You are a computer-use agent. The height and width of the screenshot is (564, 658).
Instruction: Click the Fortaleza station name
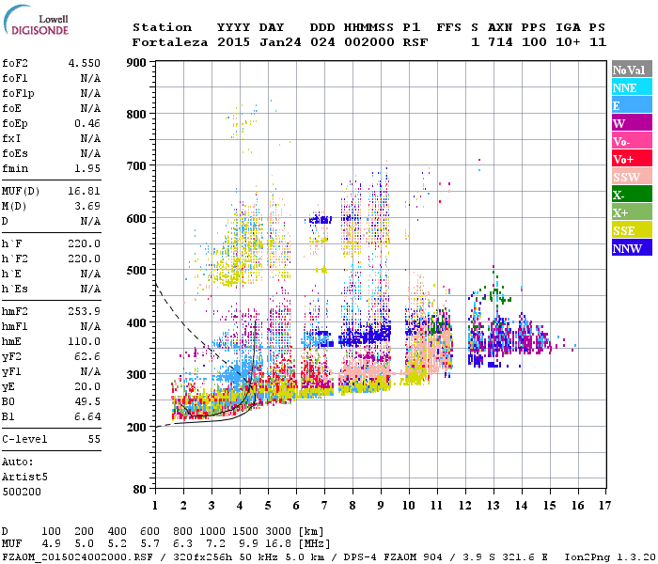click(170, 42)
